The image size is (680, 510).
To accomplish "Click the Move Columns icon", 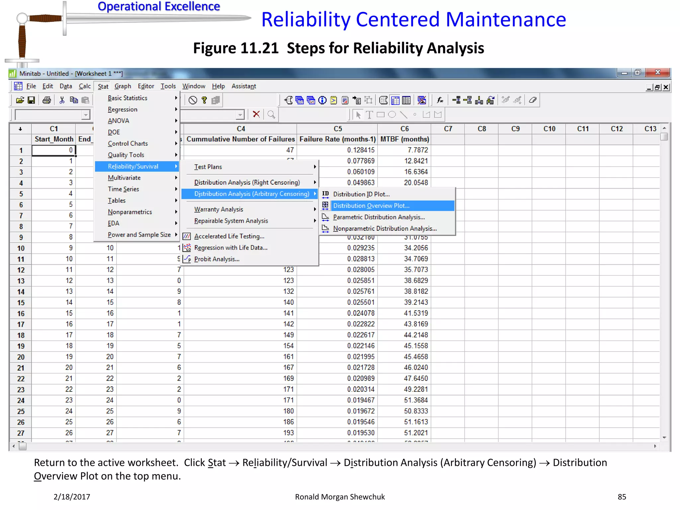I will pyautogui.click(x=490, y=100).
